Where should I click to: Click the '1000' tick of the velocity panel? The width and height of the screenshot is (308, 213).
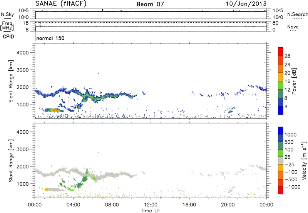(23, 184)
